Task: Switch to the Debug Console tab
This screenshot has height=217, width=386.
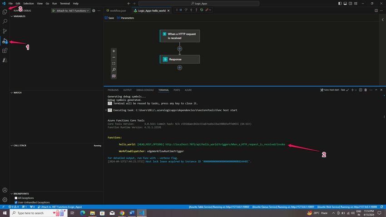Action: pos(145,90)
